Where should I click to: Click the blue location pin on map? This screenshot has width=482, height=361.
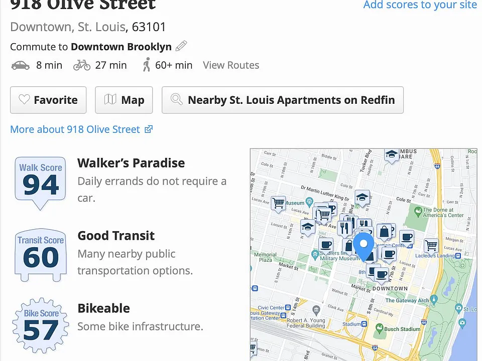[x=364, y=247]
